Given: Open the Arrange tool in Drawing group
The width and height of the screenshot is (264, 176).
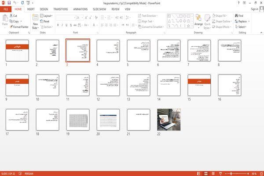Looking at the screenshot, I should 198,21.
